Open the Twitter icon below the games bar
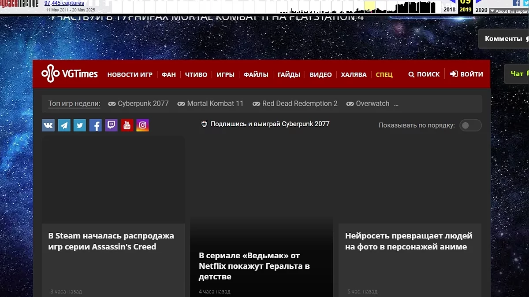The width and height of the screenshot is (529, 297). (80, 125)
